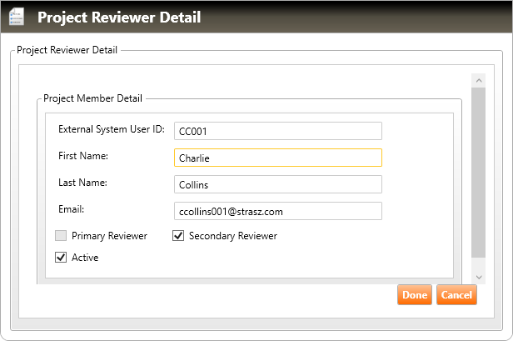Untick the Active checkbox
This screenshot has width=513, height=341.
[x=61, y=258]
